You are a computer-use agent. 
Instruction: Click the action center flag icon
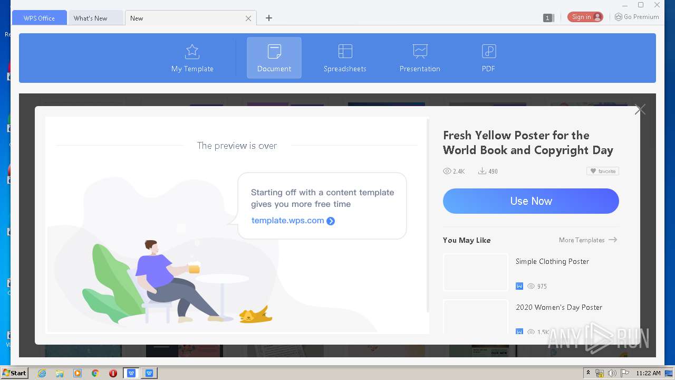[x=624, y=373]
